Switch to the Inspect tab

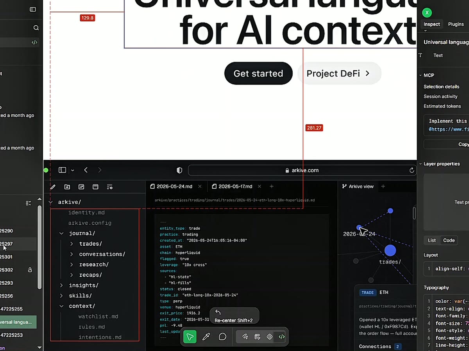coord(432,24)
